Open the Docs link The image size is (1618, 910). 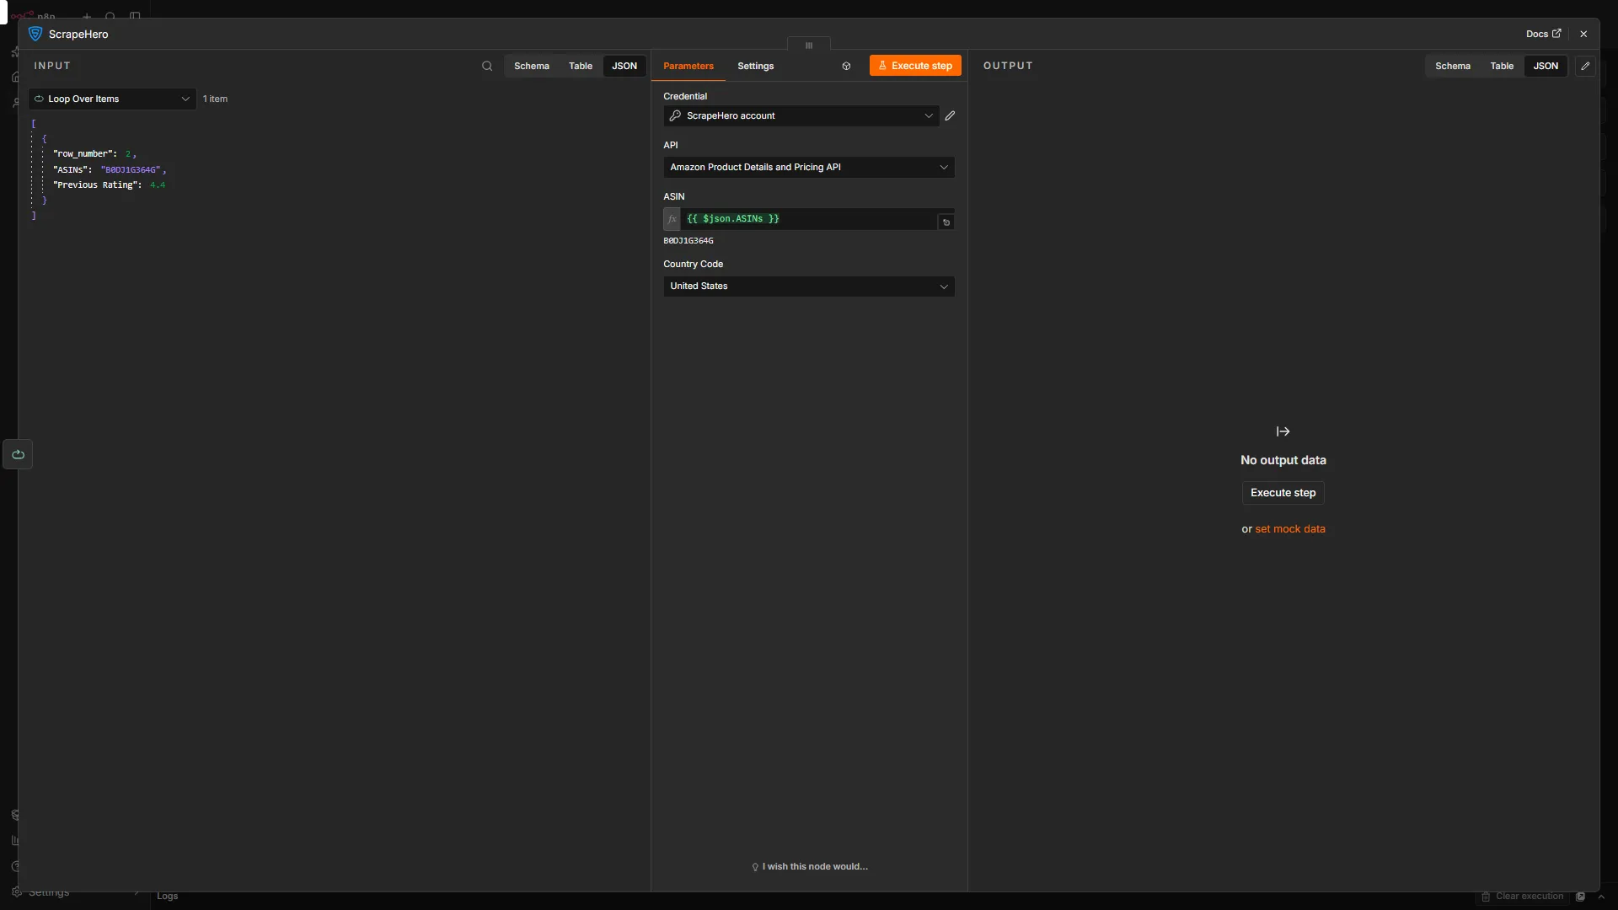[x=1543, y=34]
